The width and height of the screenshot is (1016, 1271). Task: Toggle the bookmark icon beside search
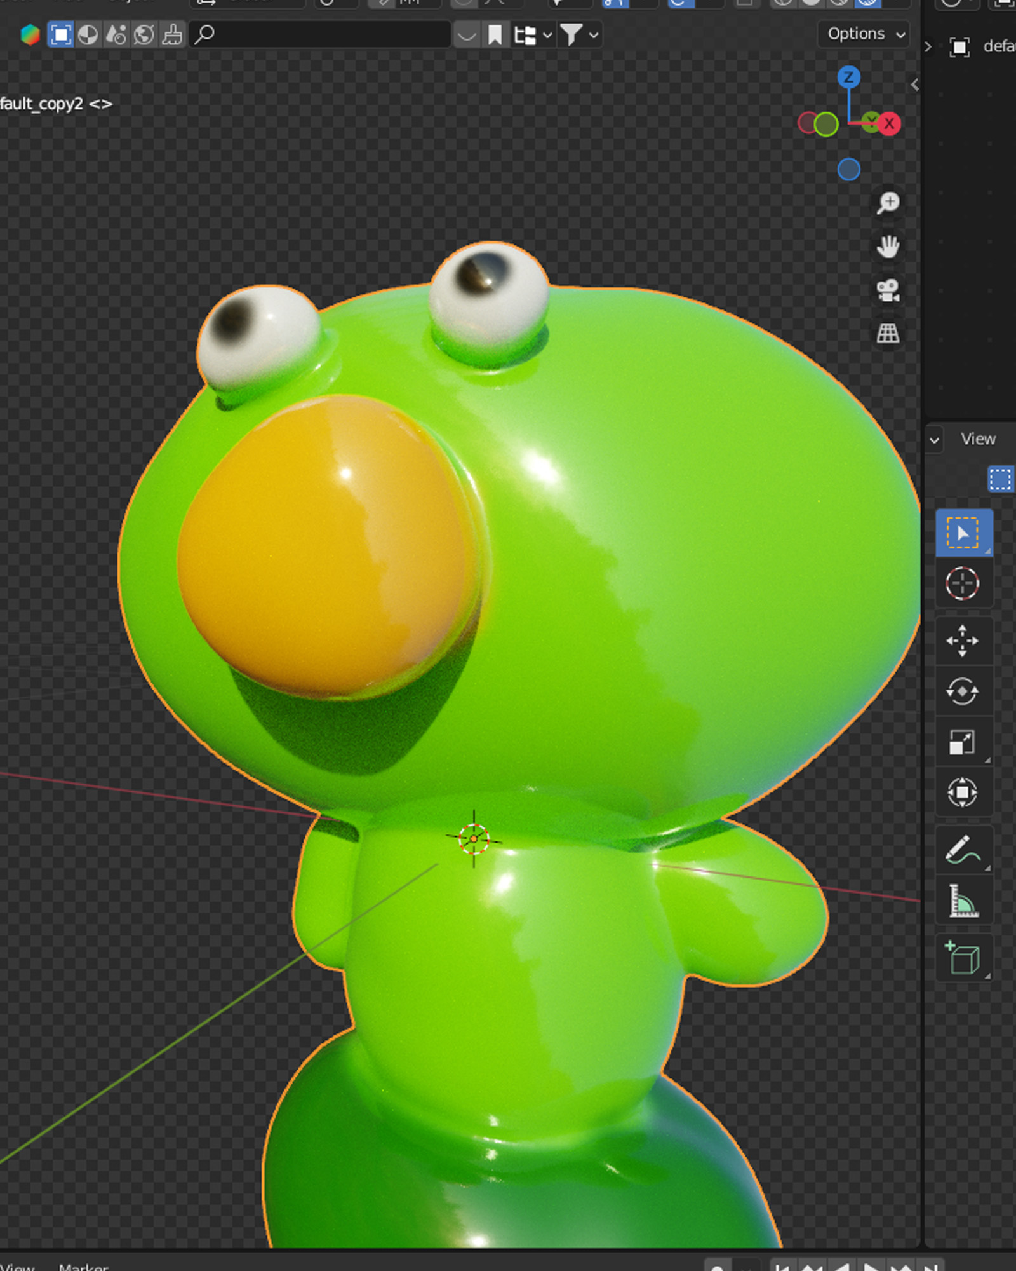tap(495, 35)
